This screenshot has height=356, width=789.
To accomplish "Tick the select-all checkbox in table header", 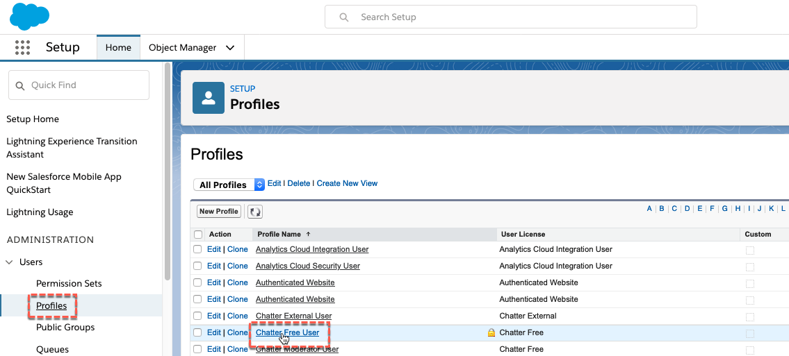I will click(197, 235).
